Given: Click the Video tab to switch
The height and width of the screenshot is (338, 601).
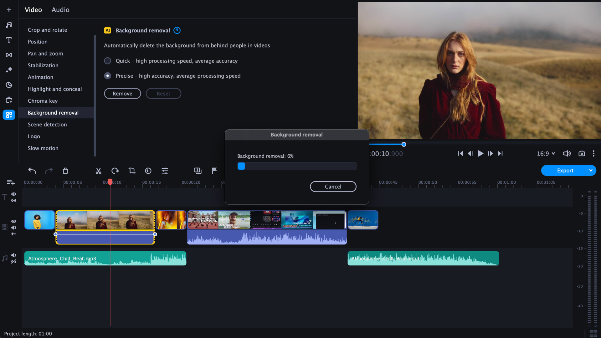Looking at the screenshot, I should tap(32, 9).
